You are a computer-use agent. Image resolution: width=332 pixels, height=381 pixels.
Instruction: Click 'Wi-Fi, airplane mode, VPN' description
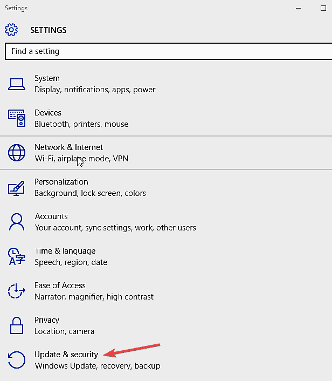pyautogui.click(x=81, y=159)
